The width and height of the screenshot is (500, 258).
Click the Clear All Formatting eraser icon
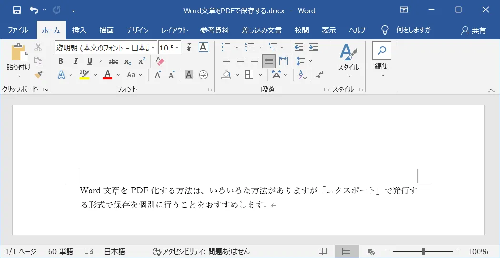[160, 60]
